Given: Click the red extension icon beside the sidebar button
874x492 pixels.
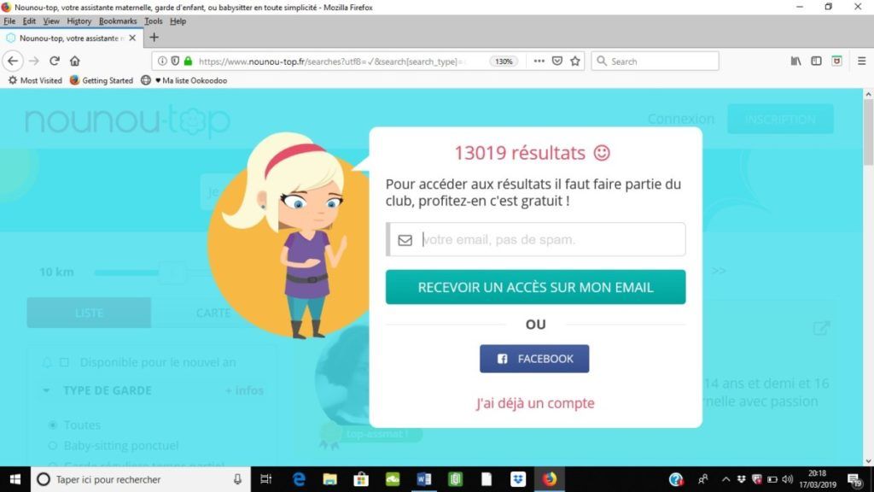Looking at the screenshot, I should coord(836,61).
